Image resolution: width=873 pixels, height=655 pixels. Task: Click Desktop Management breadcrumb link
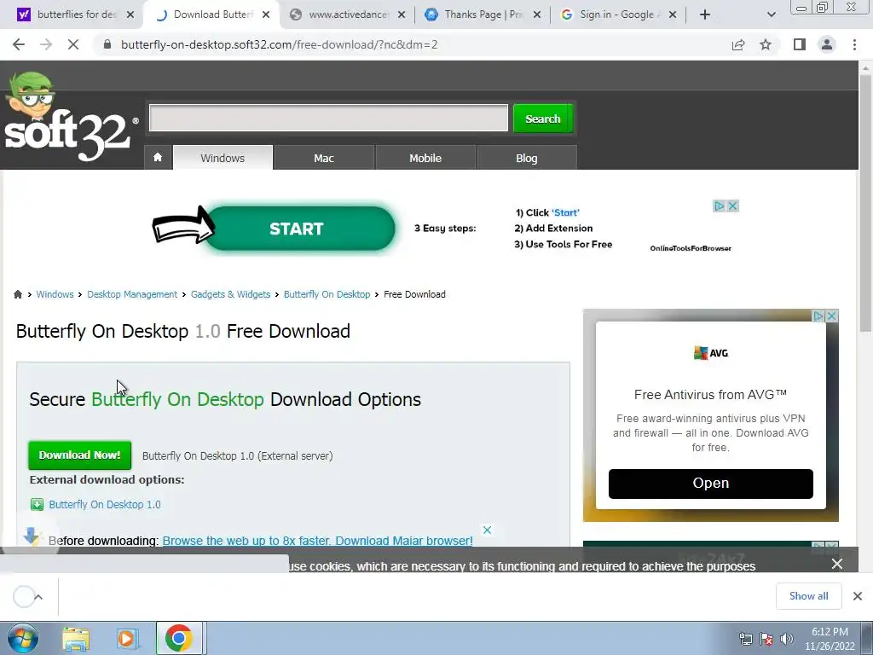coord(132,294)
